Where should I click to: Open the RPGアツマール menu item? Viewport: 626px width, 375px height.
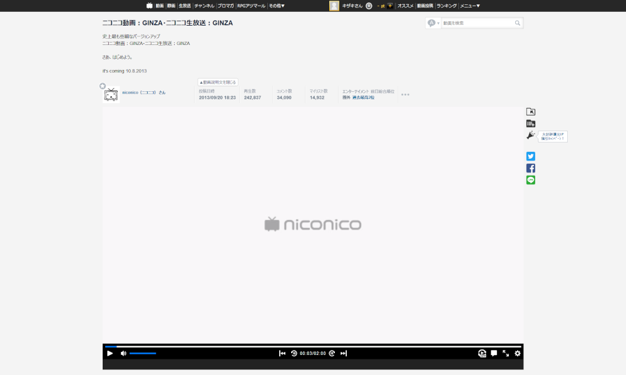click(x=251, y=6)
